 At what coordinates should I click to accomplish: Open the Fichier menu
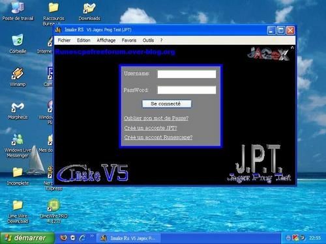click(64, 40)
